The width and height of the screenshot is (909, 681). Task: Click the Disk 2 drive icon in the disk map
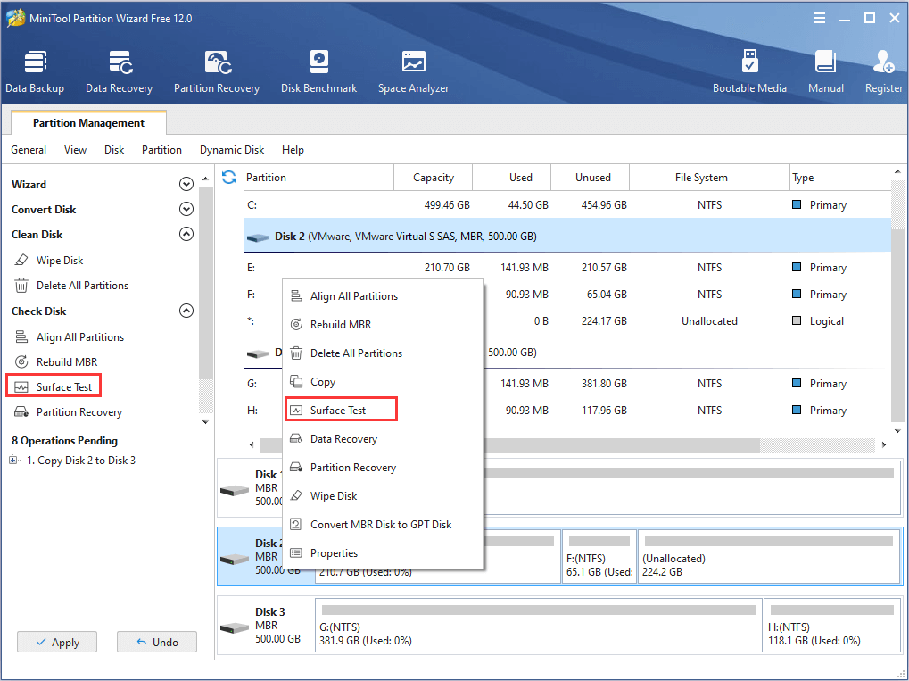pos(235,560)
